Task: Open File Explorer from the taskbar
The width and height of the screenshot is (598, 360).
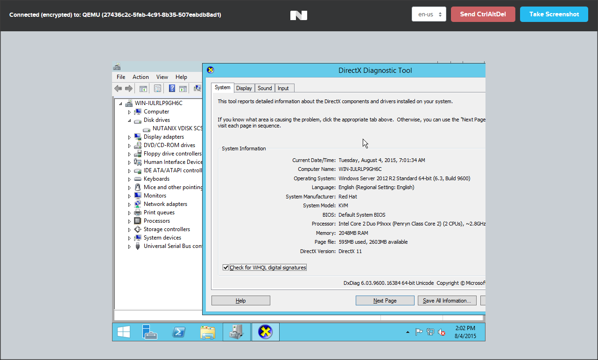Action: [x=208, y=332]
